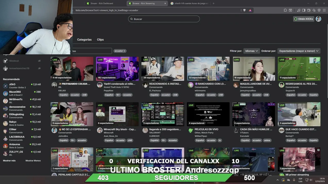The height and width of the screenshot is (184, 328).
Task: Open new browser tab with plus icon
Action: point(213,3)
